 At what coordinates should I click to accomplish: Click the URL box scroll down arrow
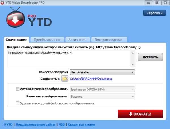(133, 64)
